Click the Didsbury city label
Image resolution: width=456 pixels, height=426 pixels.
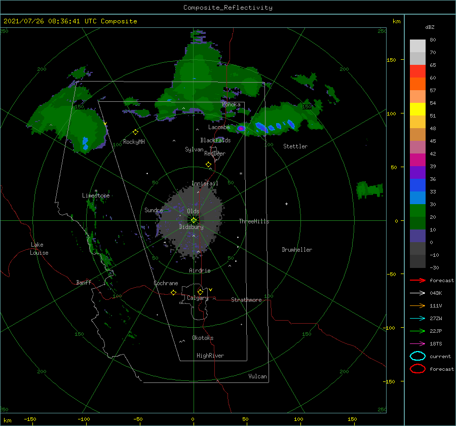191,227
